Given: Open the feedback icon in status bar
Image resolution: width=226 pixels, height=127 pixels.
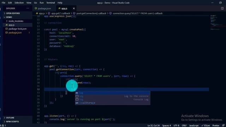Looking at the screenshot, I should 224,126.
